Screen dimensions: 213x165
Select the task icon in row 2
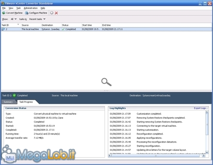tap(3, 29)
